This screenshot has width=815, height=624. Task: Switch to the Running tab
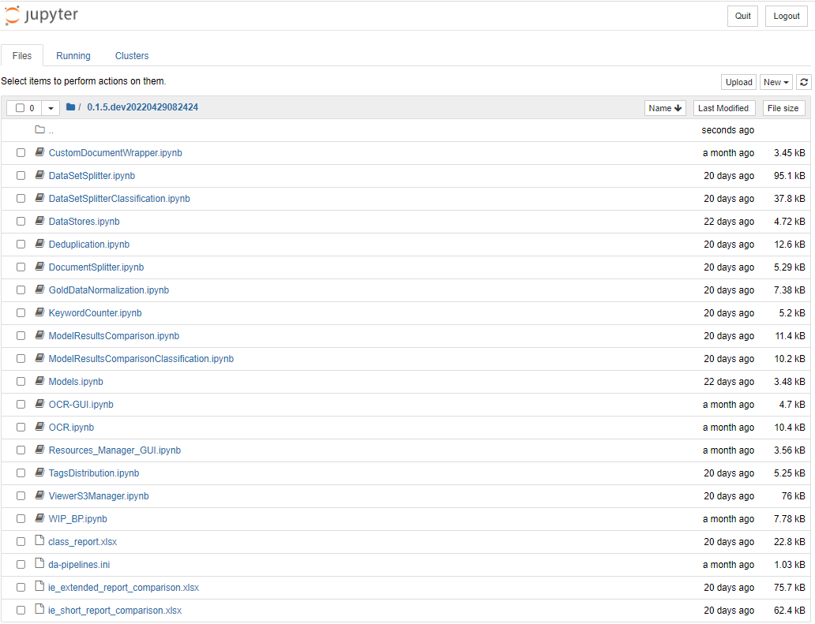[x=73, y=55]
